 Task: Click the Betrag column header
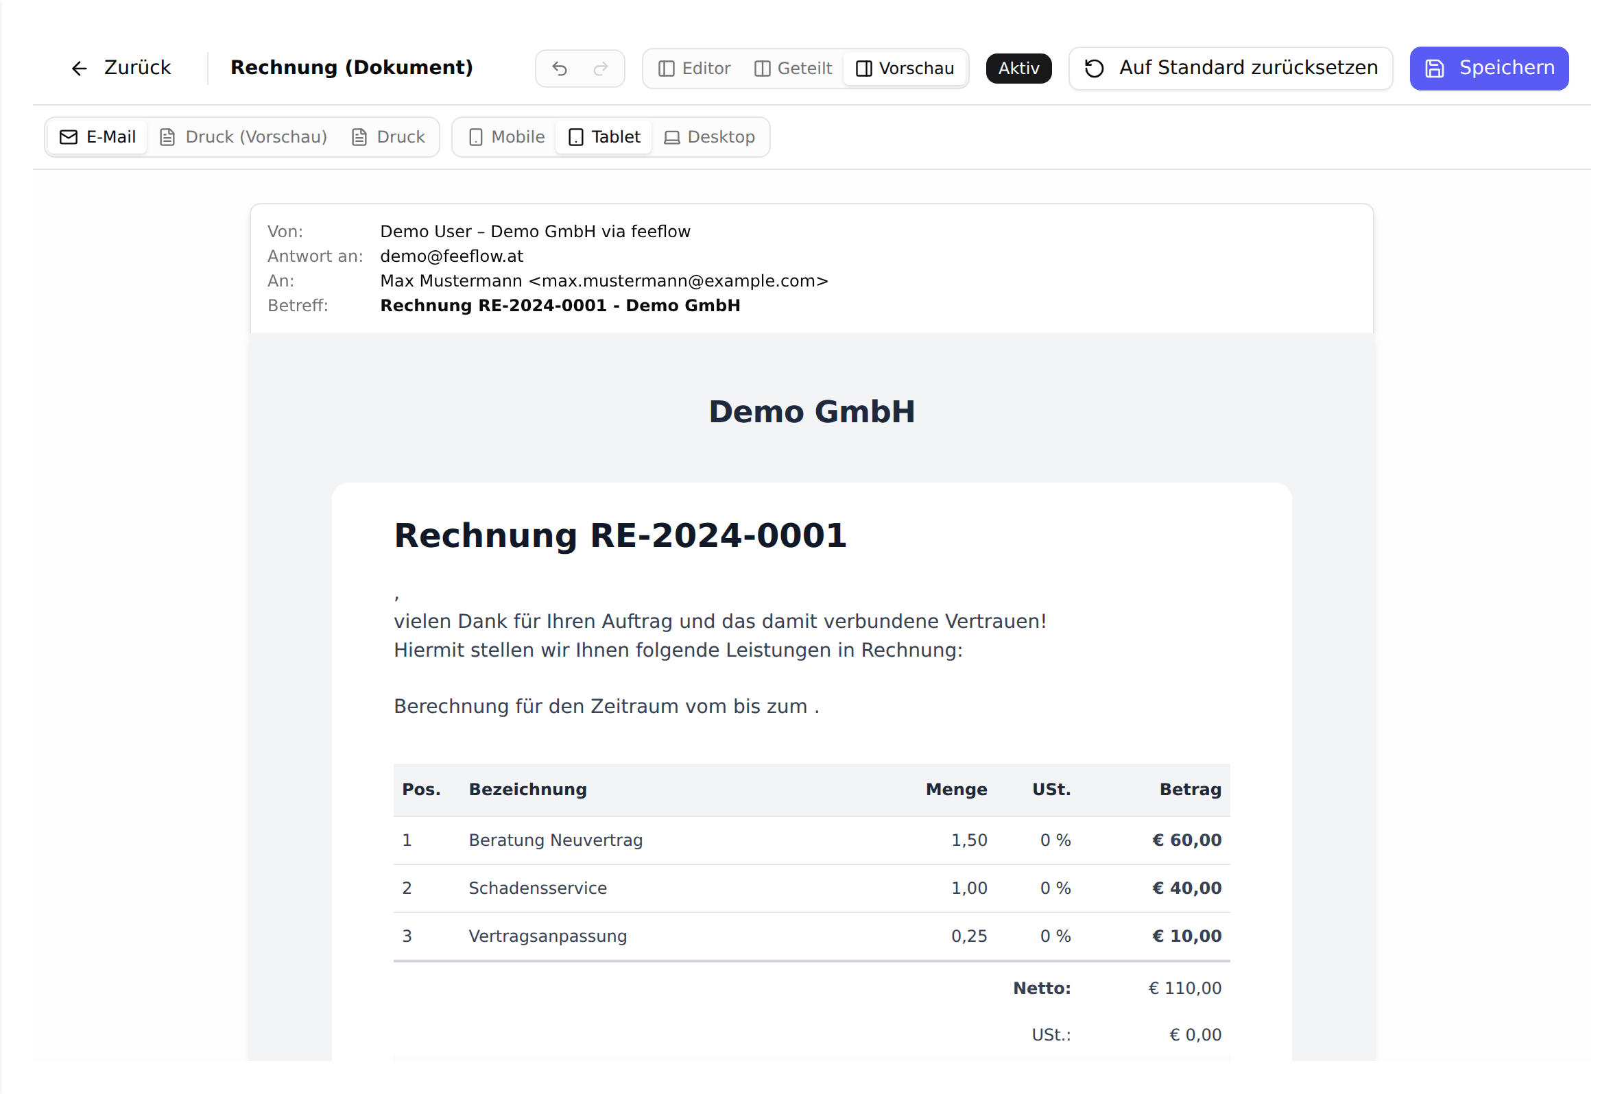click(x=1190, y=790)
